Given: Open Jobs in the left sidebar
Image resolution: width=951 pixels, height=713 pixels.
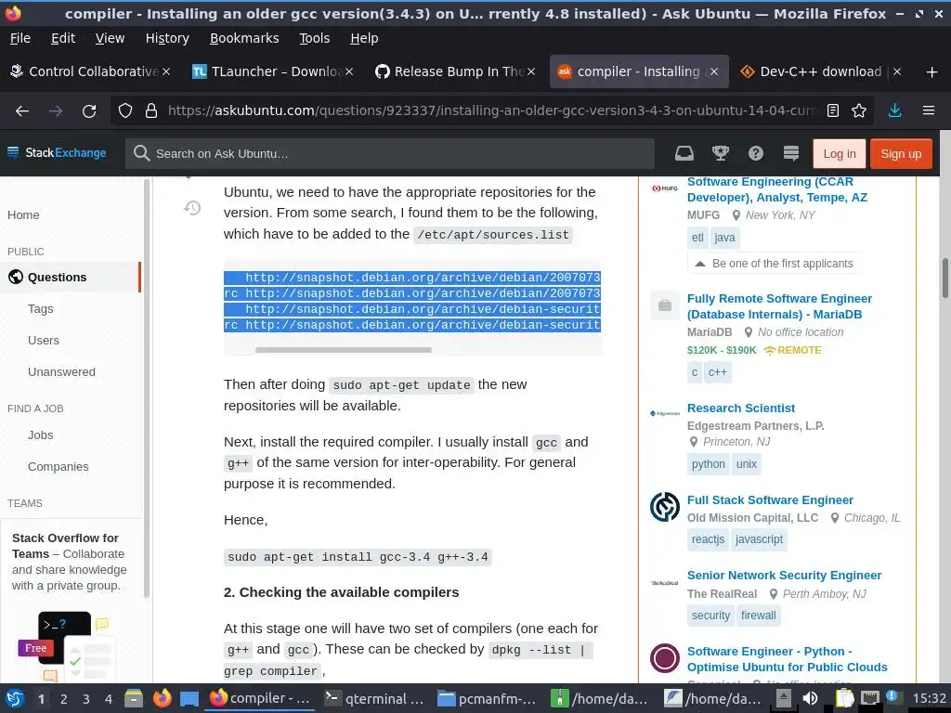Looking at the screenshot, I should [41, 435].
